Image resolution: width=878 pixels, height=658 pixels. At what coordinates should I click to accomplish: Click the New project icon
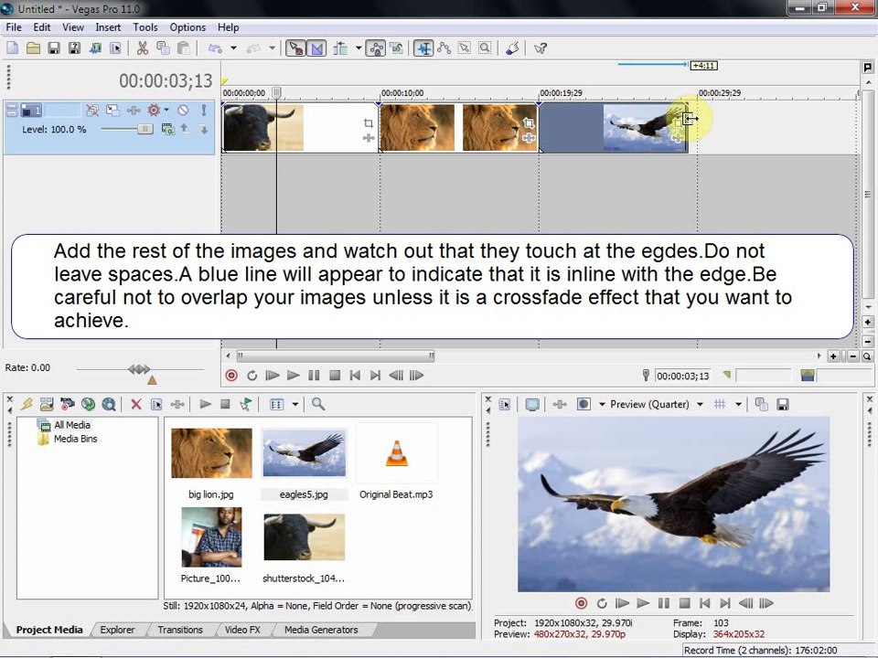[12, 48]
